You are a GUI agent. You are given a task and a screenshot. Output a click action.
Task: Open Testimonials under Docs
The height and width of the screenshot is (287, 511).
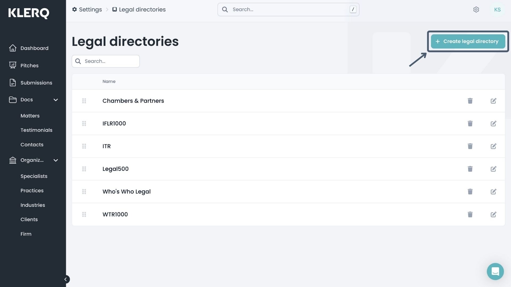36,130
